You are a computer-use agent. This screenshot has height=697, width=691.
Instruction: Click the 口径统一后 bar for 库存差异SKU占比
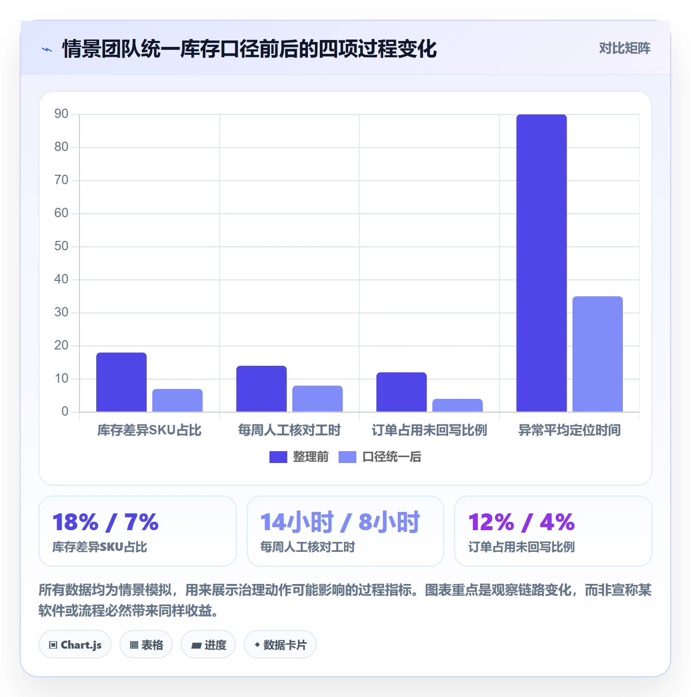(177, 400)
